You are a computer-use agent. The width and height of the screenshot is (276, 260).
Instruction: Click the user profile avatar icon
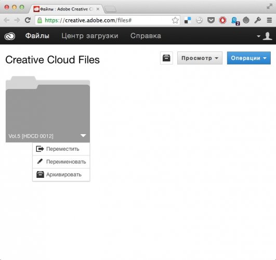268,36
